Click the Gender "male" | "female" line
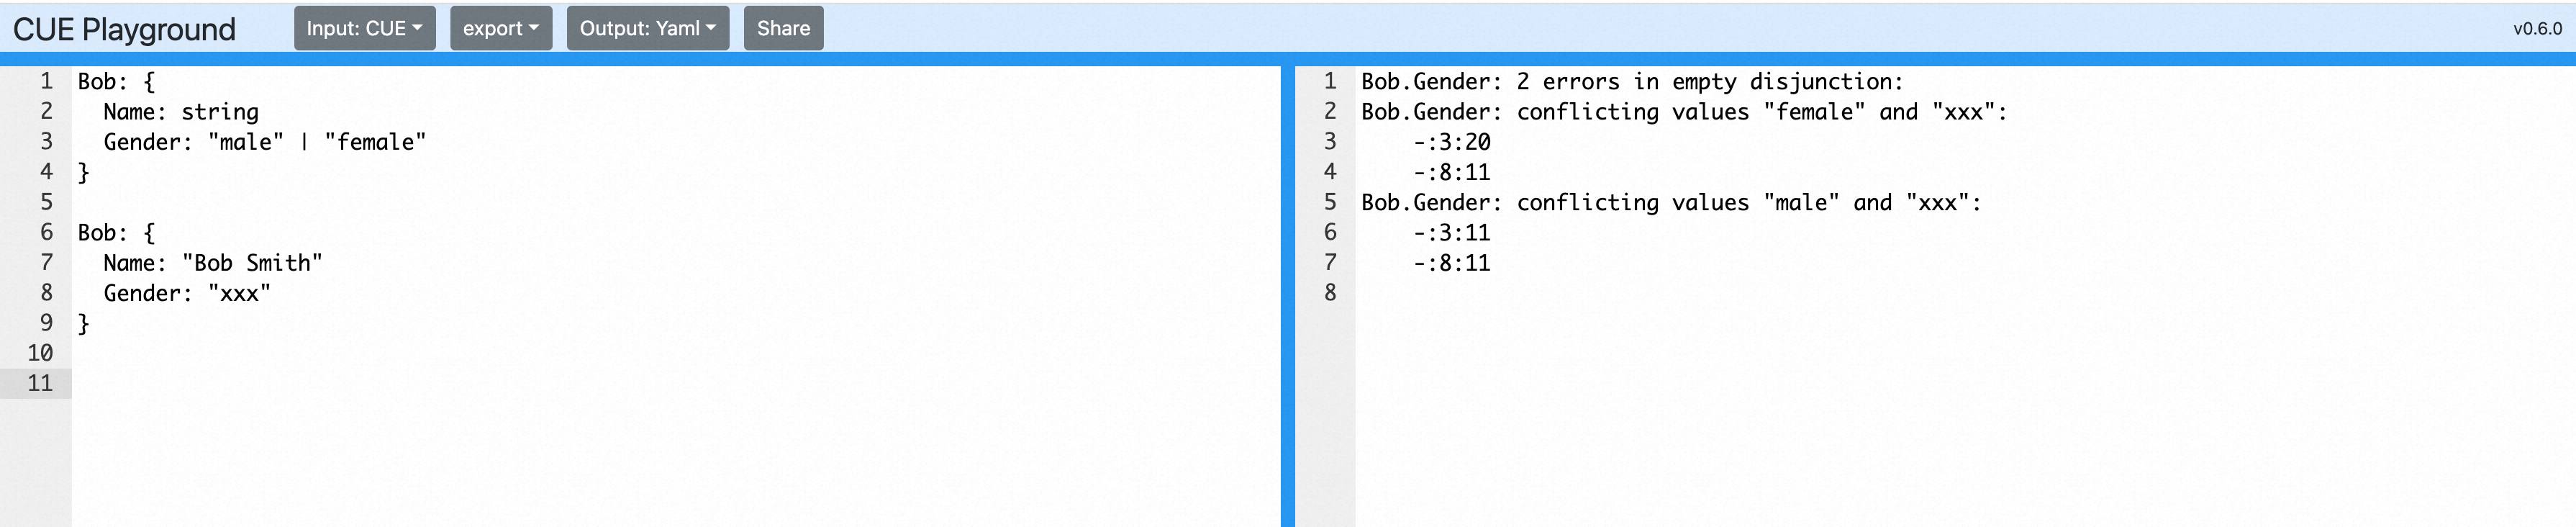 (x=264, y=142)
